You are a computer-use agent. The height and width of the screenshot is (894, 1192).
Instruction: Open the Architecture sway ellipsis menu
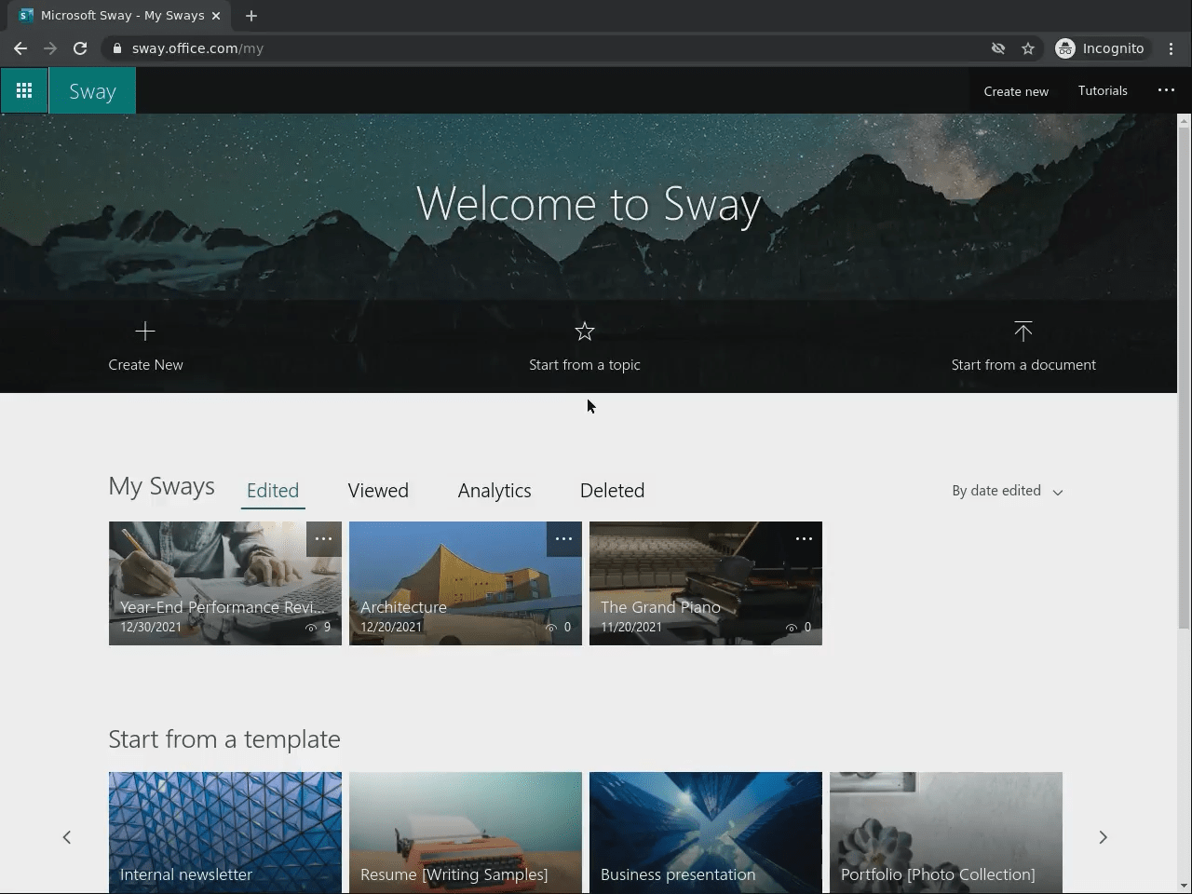pyautogui.click(x=563, y=538)
